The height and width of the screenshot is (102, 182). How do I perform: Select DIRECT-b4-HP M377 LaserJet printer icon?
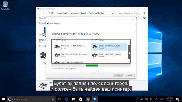[94, 55]
